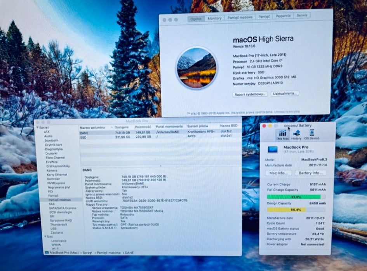
Task: Click the Wersja 10.13.6 text
Action: (244, 46)
